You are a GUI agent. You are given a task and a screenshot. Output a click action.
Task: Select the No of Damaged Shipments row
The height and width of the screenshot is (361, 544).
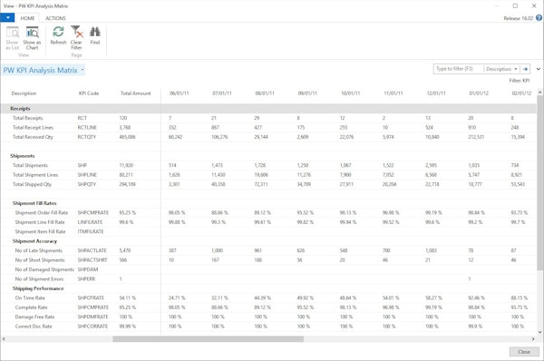pos(268,269)
